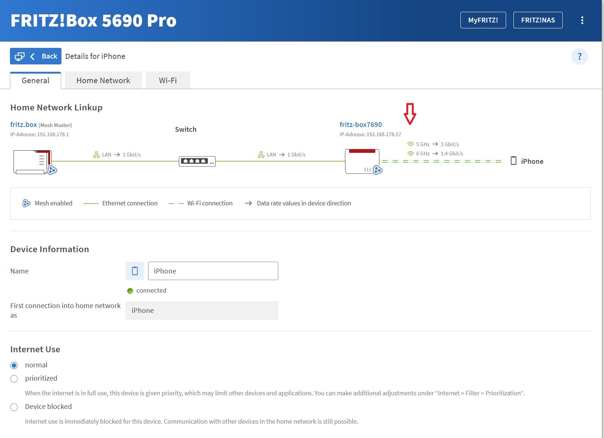Click LAN icon between fritz.box and Switch
604x438 pixels.
(x=96, y=155)
